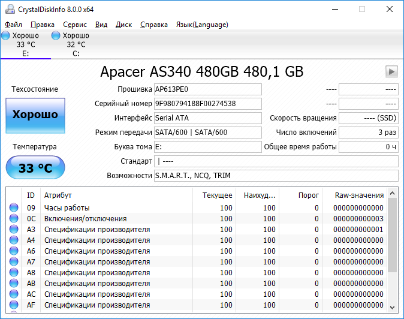This screenshot has height=319, width=404.
Task: Click the first empty ---- field at top right
Action: (369, 89)
